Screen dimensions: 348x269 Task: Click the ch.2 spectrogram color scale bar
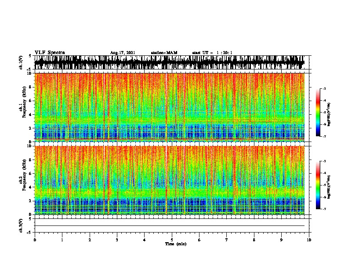(318, 185)
